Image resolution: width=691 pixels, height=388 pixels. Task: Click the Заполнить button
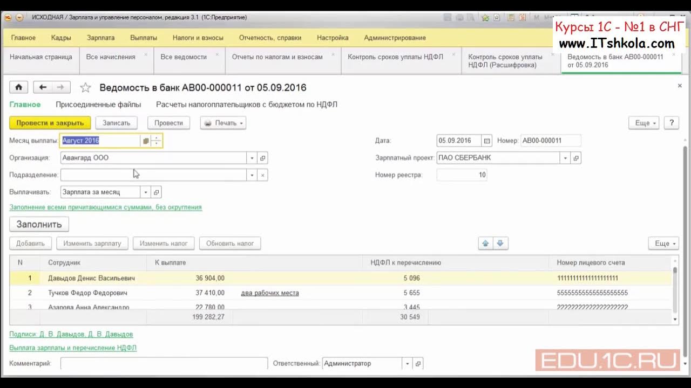click(39, 224)
